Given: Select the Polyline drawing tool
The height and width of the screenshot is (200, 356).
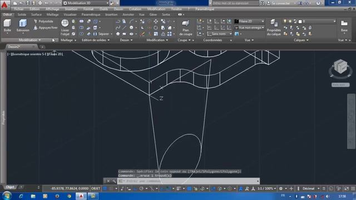Looking at the screenshot, I should (x=117, y=21).
